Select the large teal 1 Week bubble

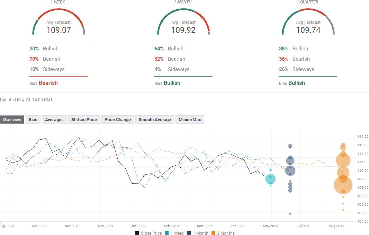pos(270,179)
